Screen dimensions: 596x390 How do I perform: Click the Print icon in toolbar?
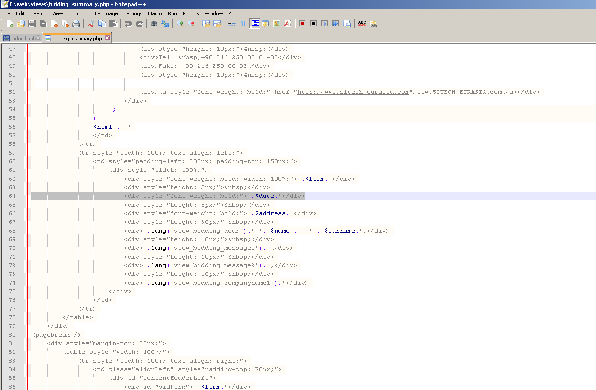tap(76, 24)
